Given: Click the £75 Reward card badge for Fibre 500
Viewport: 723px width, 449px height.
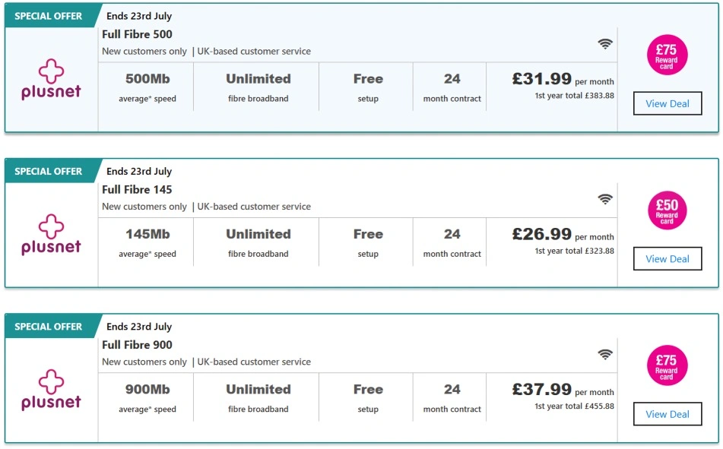Looking at the screenshot, I should point(667,55).
